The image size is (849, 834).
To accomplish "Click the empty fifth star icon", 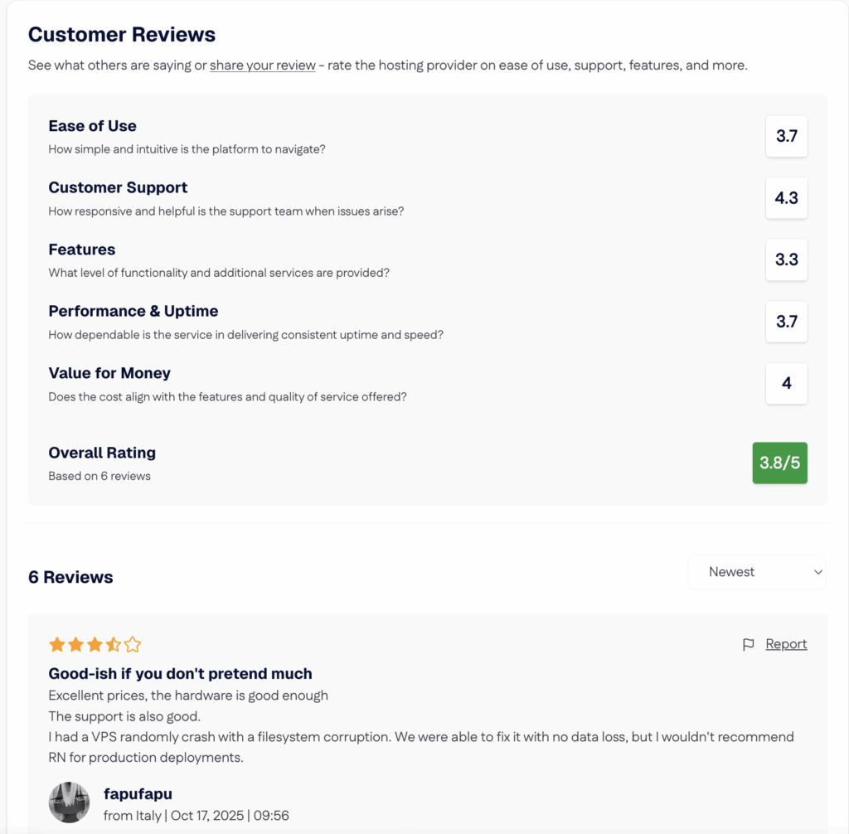I will point(133,643).
